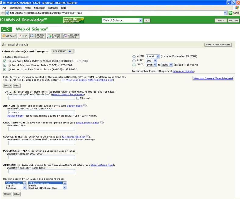Select the Latest timespan radio button
Image resolution: width=240 pixels, height=199 pixels.
[x=134, y=56]
